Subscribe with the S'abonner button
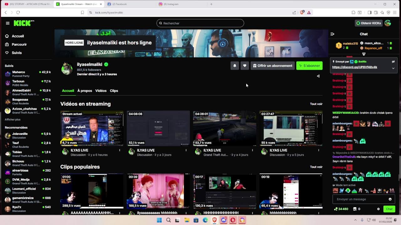This screenshot has height=225, width=401. (x=309, y=66)
